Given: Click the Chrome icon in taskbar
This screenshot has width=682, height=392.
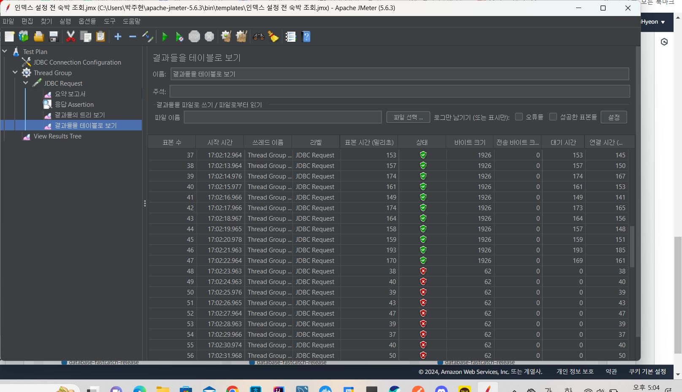Looking at the screenshot, I should pyautogui.click(x=232, y=389).
